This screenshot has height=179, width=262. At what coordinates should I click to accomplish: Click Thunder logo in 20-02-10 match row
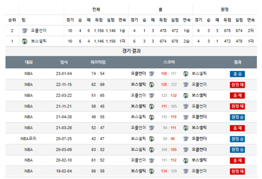click(152, 161)
